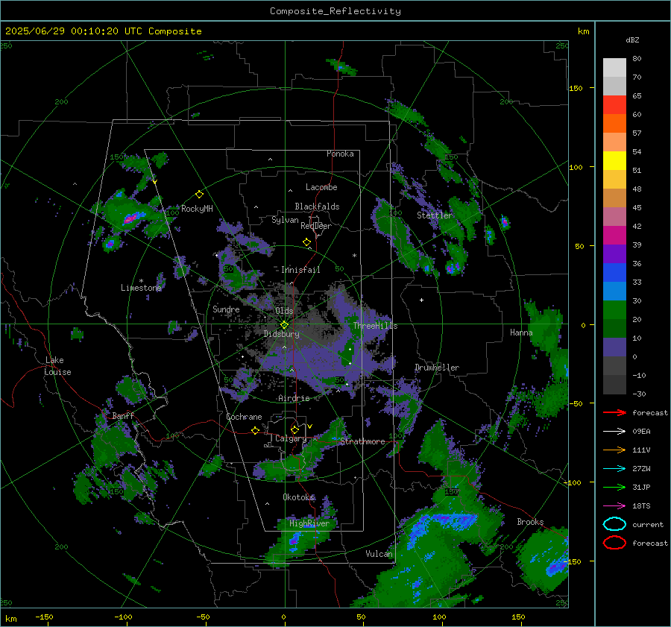
Task: Click the Sundre city label
Action: [226, 309]
